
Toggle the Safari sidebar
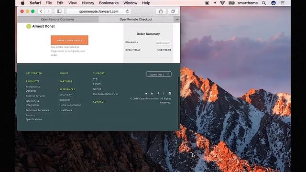click(59, 11)
